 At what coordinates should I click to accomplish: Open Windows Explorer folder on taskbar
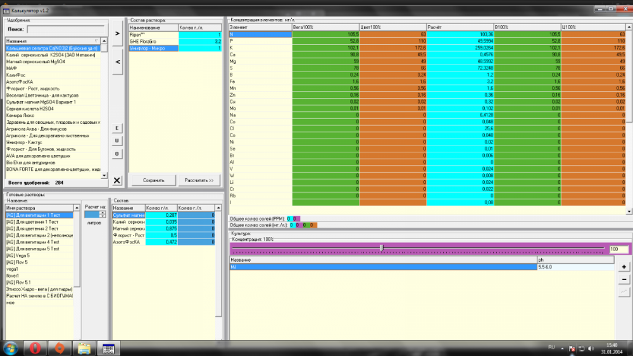(x=84, y=348)
